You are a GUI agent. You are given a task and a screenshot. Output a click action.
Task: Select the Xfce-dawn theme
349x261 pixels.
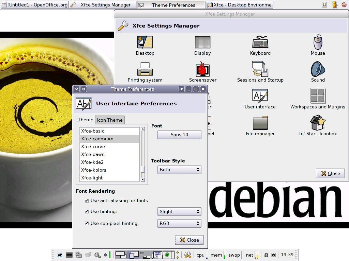(109, 154)
